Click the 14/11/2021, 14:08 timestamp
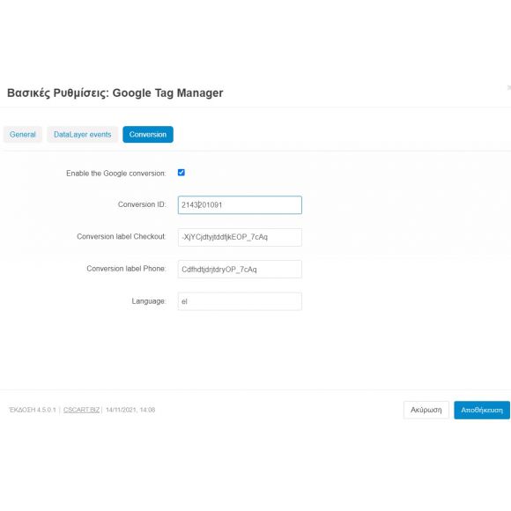Image resolution: width=511 pixels, height=511 pixels. [130, 410]
